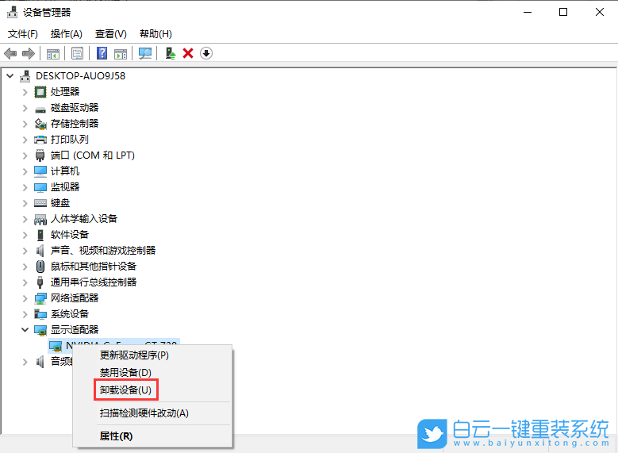Screen dimensions: 618x453
Task: Click the 打印队列 printer icon
Action: click(40, 140)
